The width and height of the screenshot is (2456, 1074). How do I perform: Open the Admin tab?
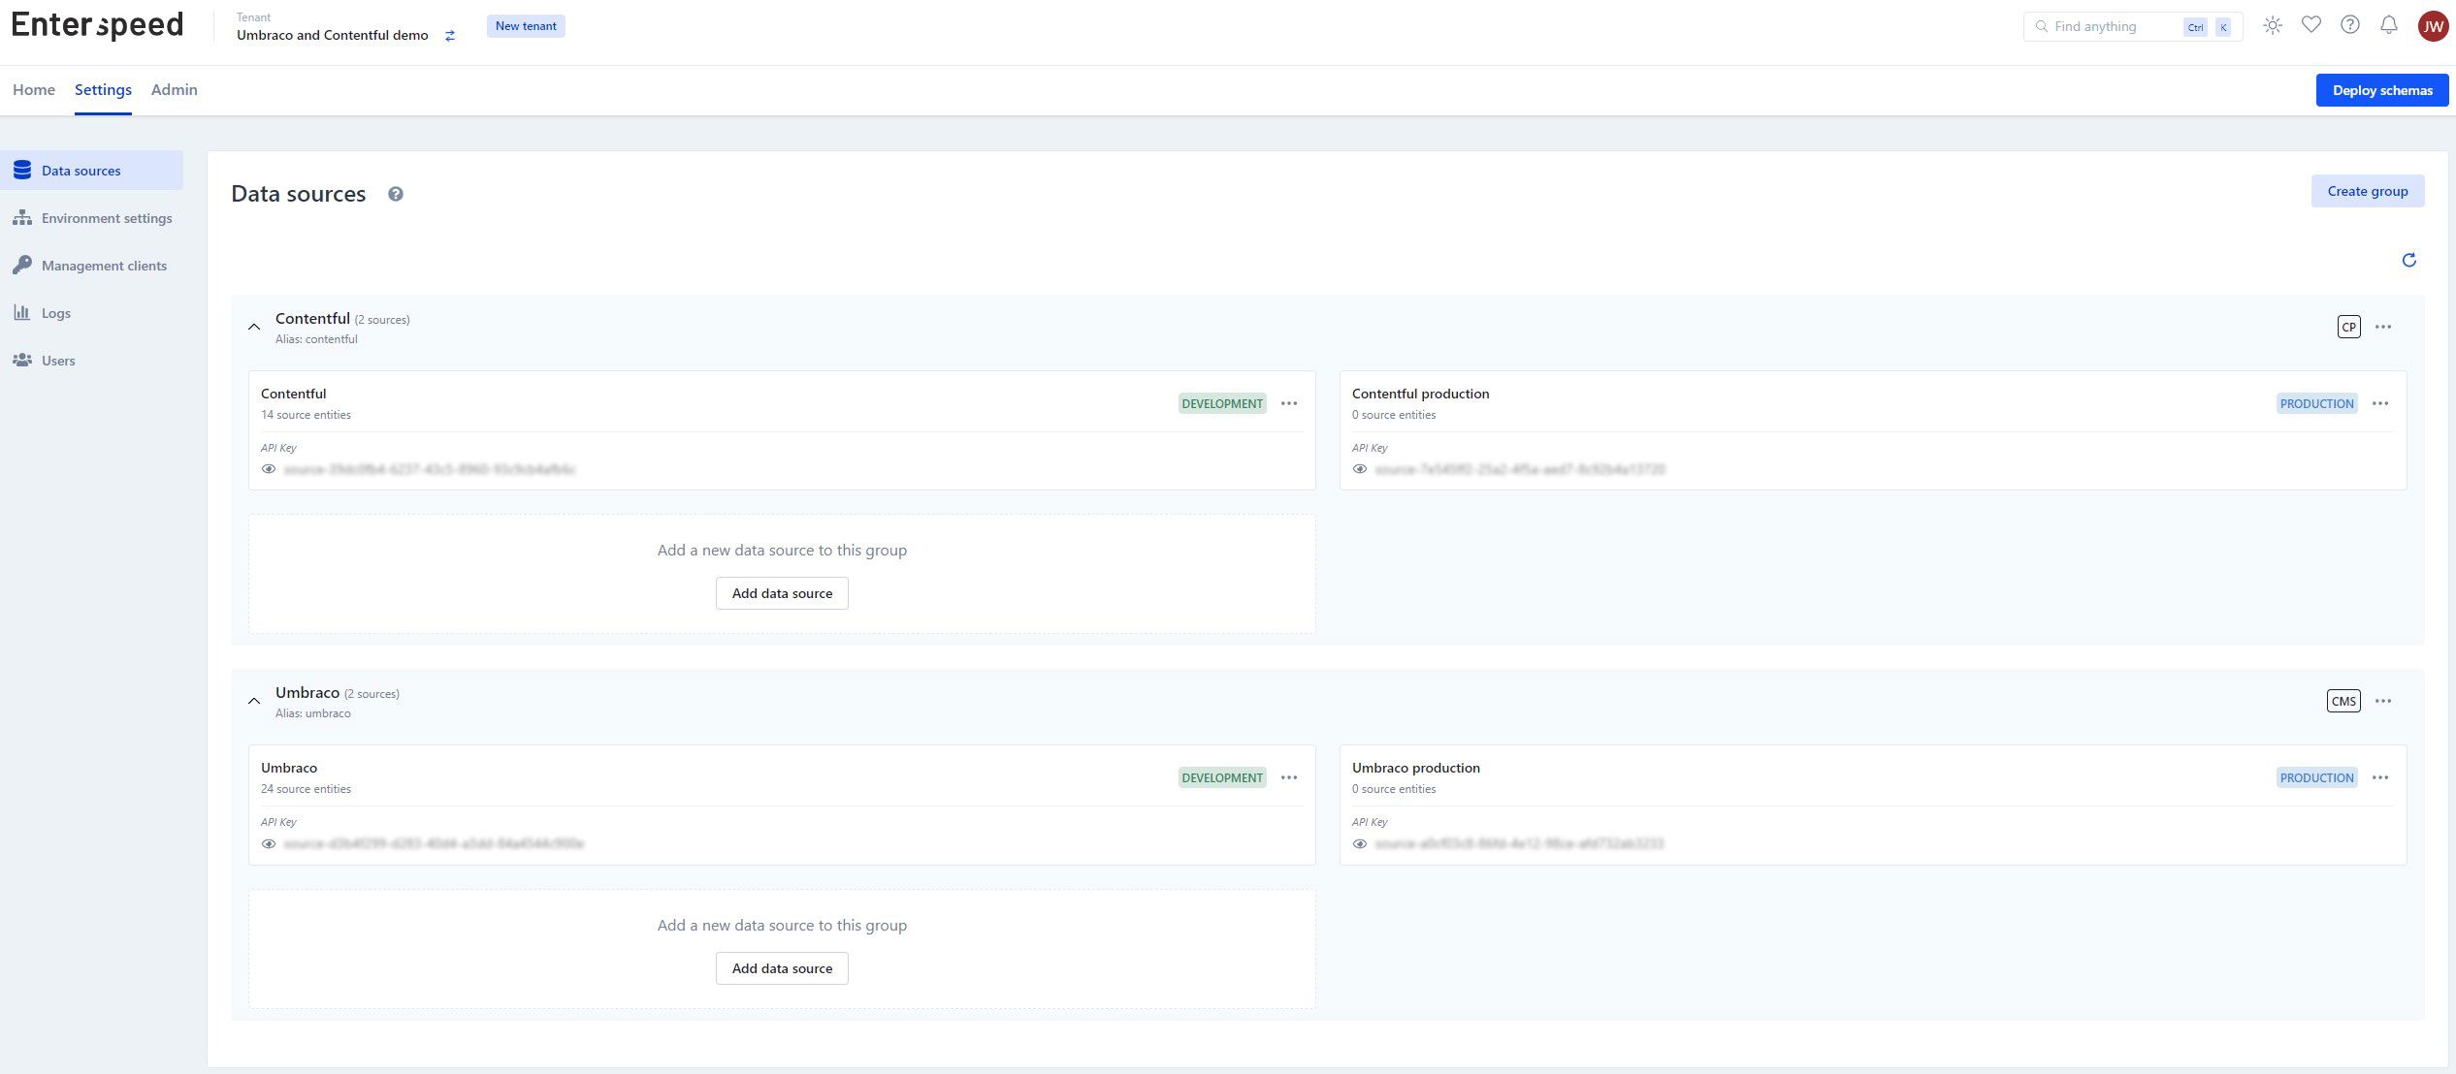coord(175,89)
